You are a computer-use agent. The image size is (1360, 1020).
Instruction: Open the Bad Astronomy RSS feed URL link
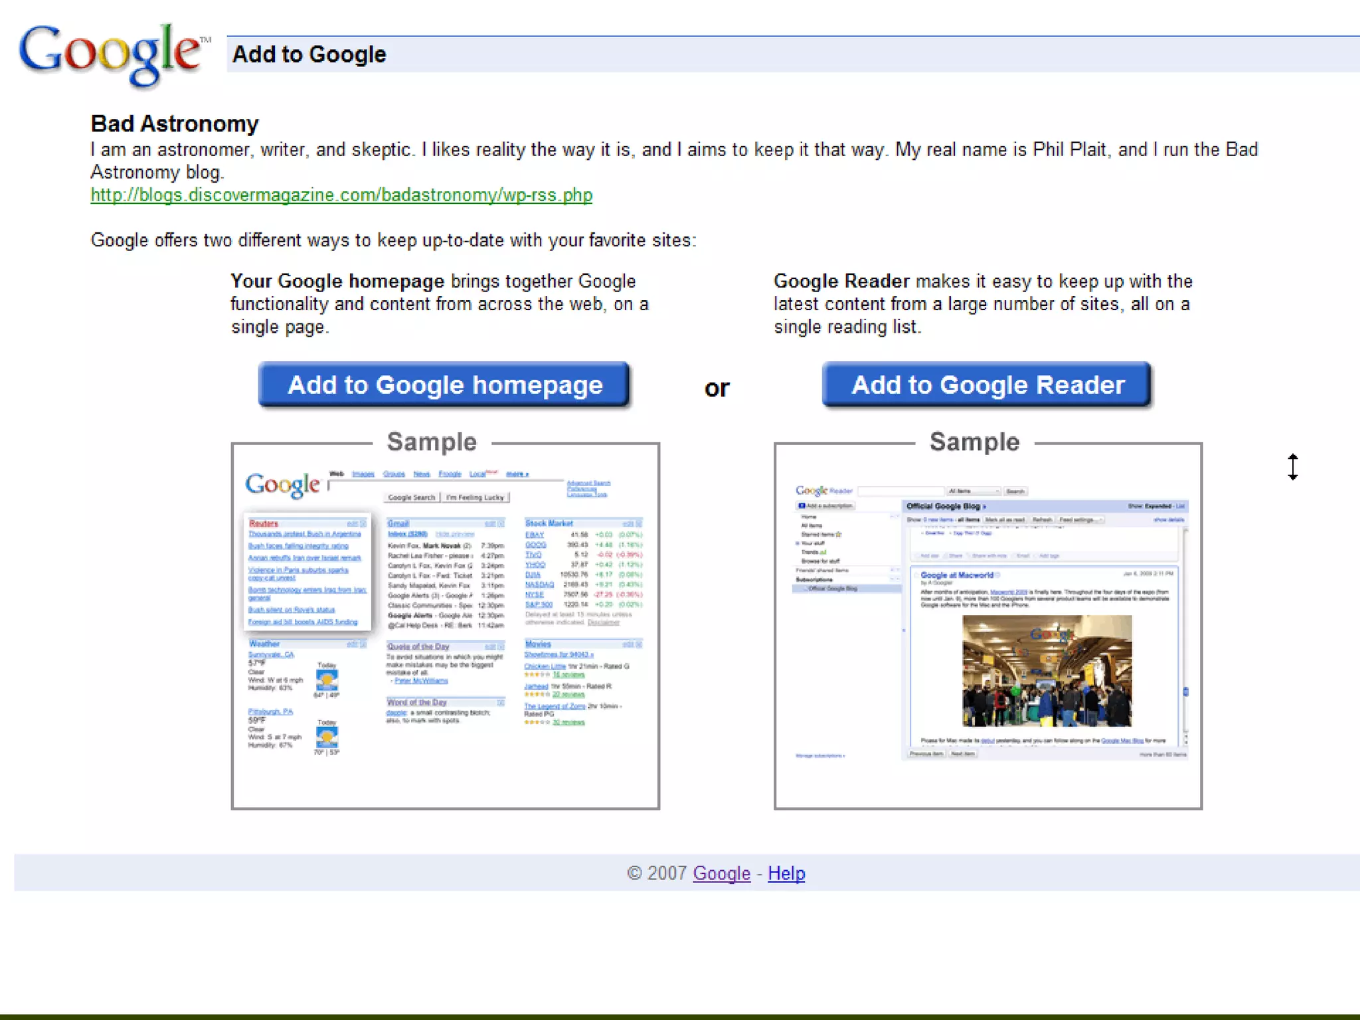click(341, 195)
